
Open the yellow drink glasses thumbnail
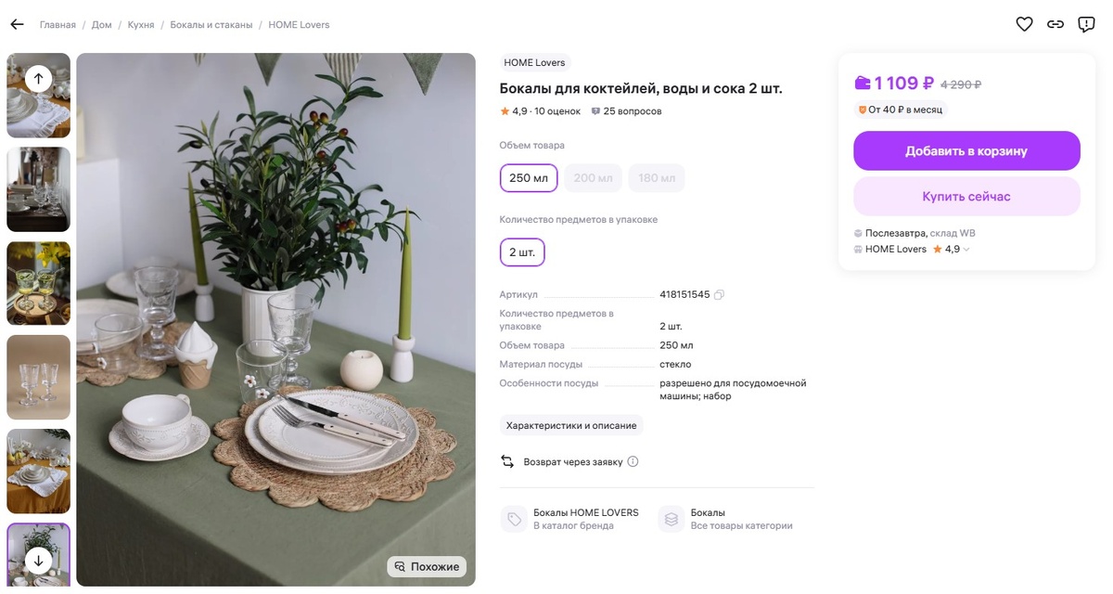pos(39,283)
